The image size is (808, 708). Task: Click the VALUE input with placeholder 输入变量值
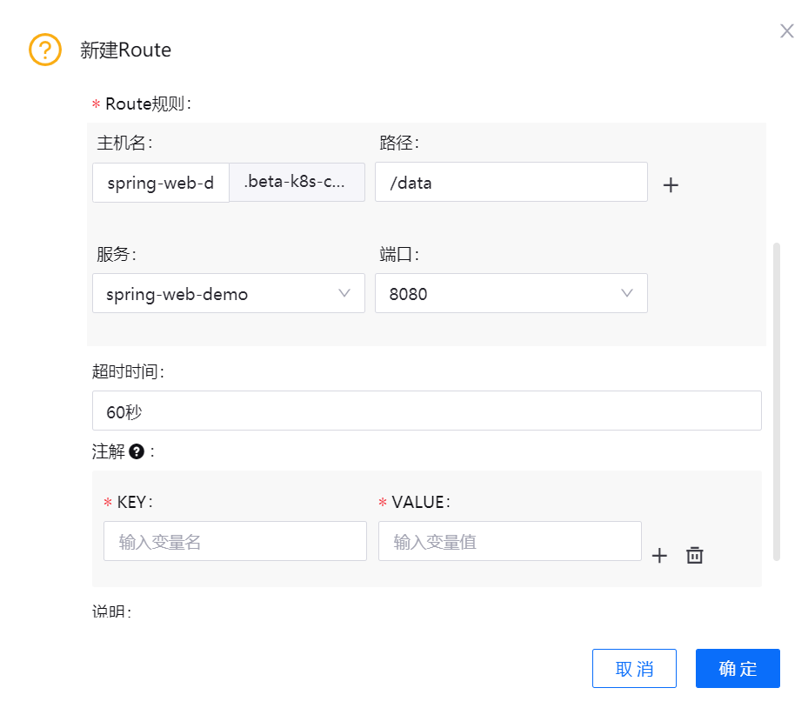pos(510,541)
